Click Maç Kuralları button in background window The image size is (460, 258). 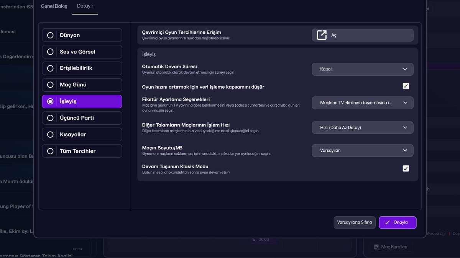(x=391, y=247)
